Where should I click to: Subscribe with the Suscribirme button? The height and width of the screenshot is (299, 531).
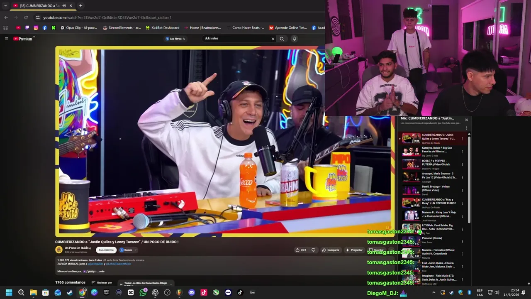106,250
